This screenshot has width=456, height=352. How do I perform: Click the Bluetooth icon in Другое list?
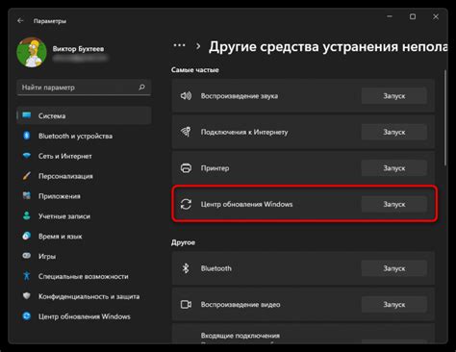[x=186, y=268]
